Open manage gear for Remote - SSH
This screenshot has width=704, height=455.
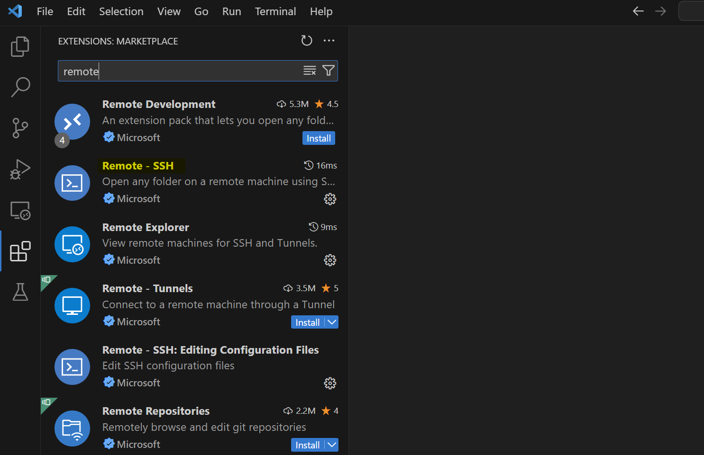(x=330, y=199)
